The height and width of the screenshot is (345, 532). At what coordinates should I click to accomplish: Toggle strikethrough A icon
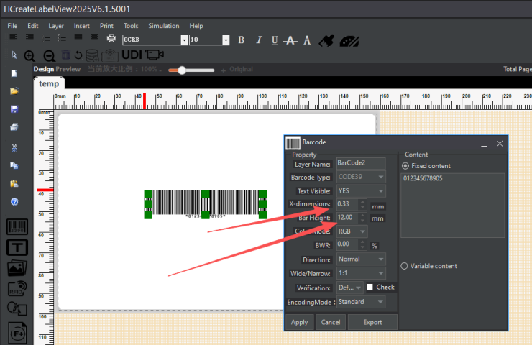pos(290,40)
